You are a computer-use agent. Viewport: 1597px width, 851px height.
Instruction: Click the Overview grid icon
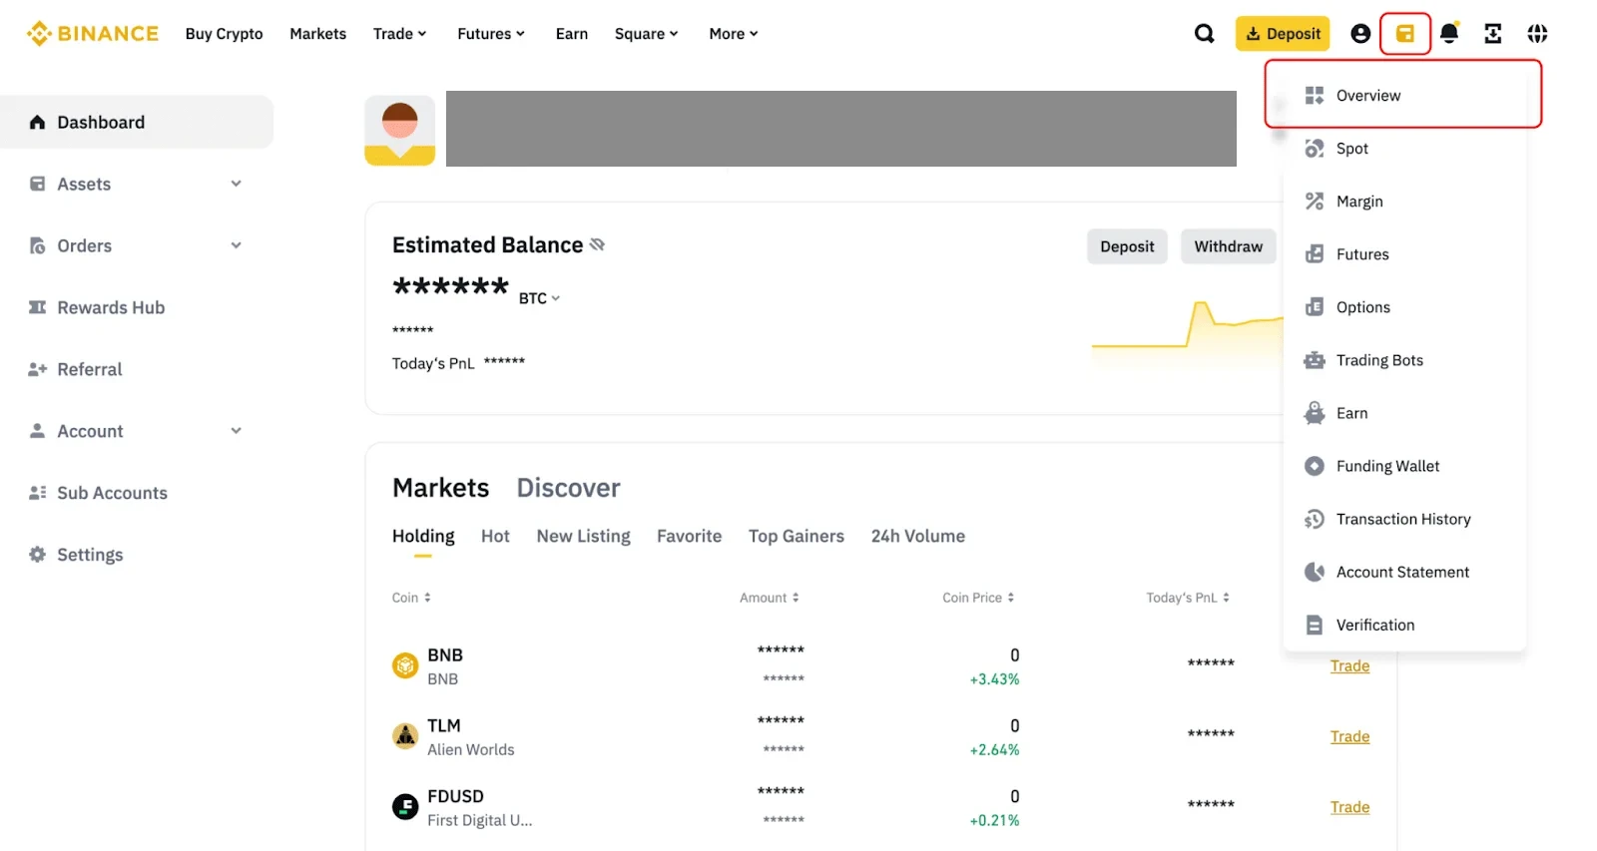1315,96
